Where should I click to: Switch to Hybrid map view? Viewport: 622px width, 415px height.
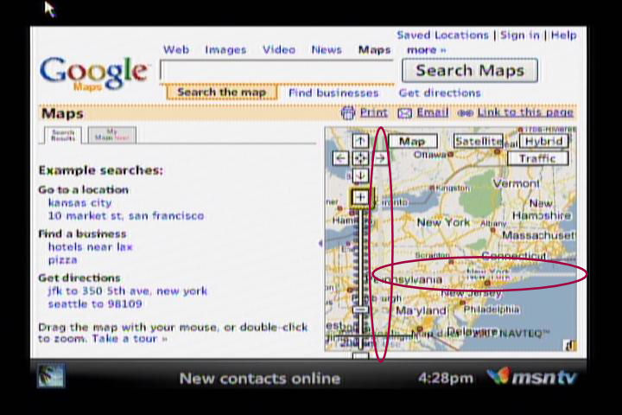click(543, 141)
